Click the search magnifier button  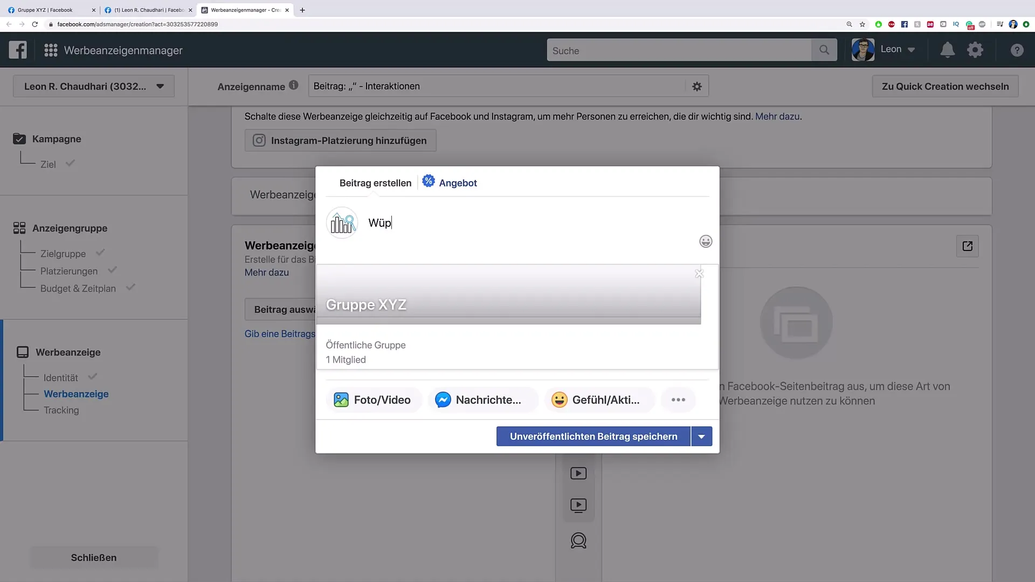click(x=824, y=50)
